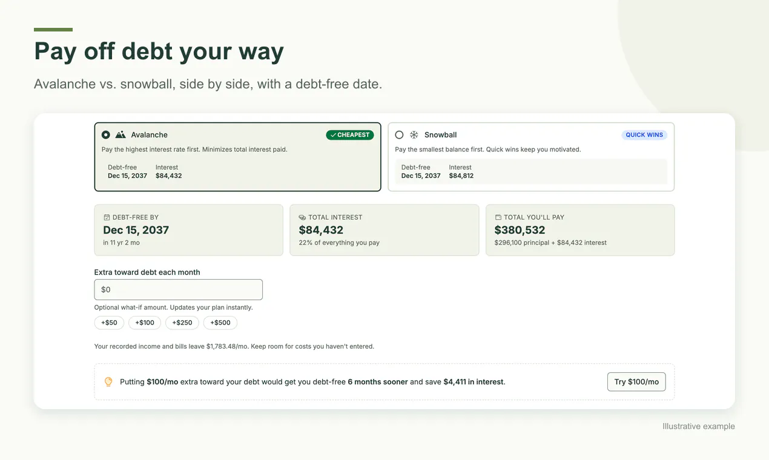Click the wallet icon beside Total You'll Pay
The width and height of the screenshot is (769, 460).
(x=498, y=217)
